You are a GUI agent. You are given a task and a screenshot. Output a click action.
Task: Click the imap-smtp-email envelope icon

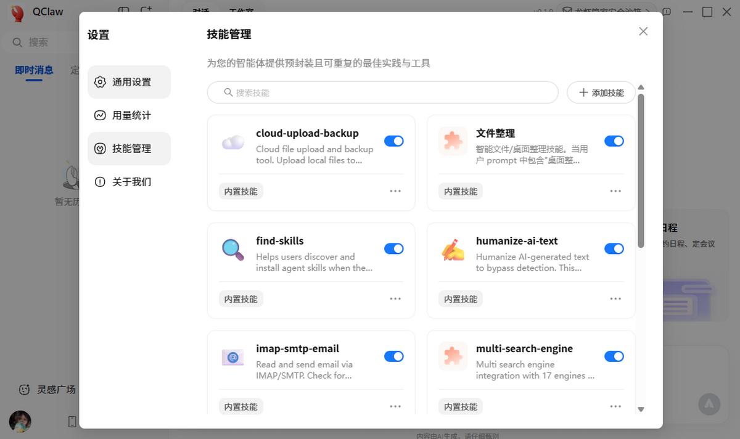point(232,357)
